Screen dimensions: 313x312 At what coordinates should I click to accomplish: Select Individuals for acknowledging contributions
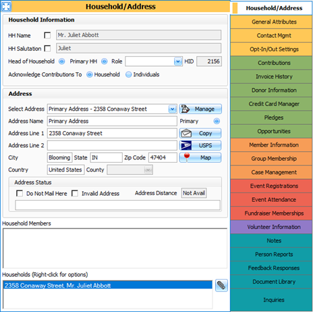128,74
